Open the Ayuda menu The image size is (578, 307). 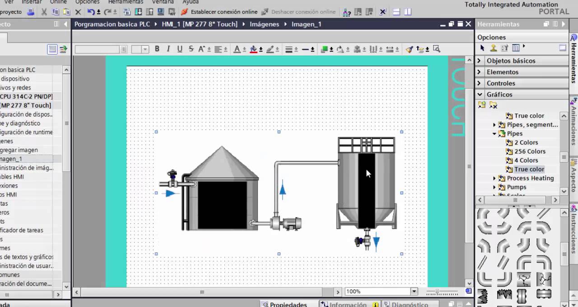[191, 2]
